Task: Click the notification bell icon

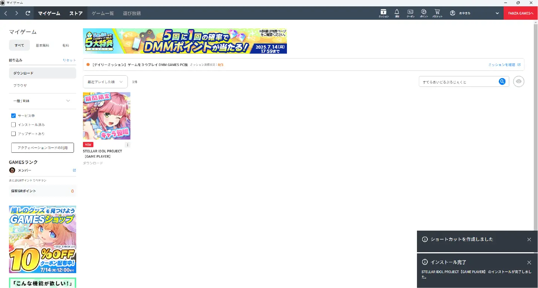Action: click(x=397, y=13)
